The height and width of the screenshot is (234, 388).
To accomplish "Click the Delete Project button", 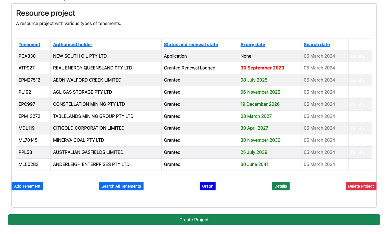I will [x=361, y=186].
